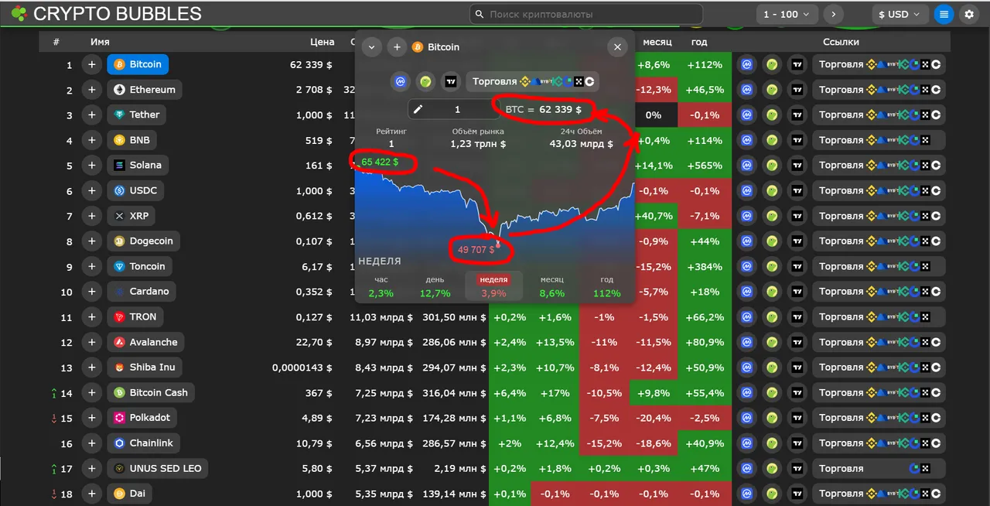Click Solana yearly change +565%
Screen dimensions: 990x506
pos(704,166)
